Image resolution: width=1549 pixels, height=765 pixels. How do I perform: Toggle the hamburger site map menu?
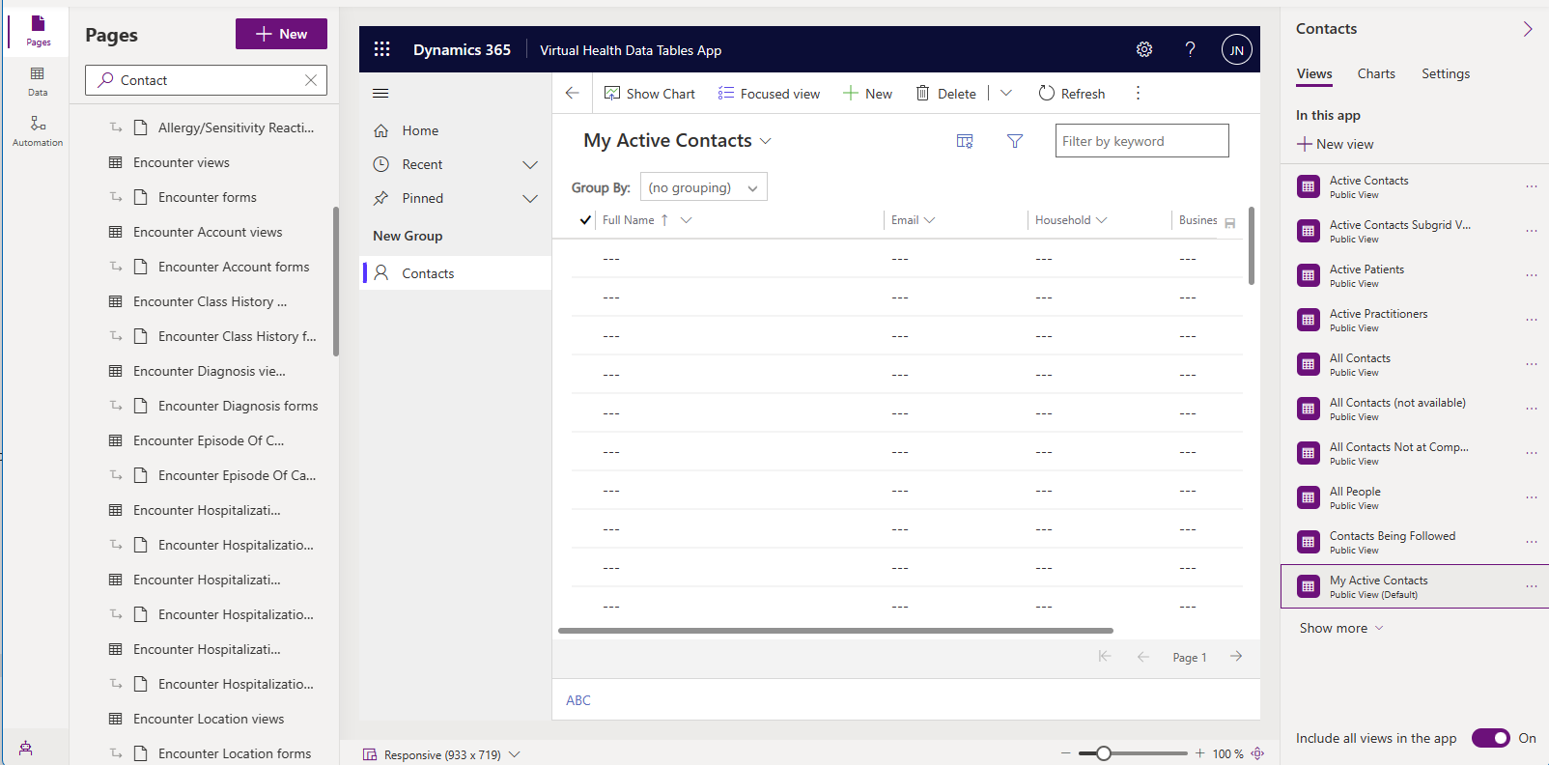pyautogui.click(x=380, y=94)
